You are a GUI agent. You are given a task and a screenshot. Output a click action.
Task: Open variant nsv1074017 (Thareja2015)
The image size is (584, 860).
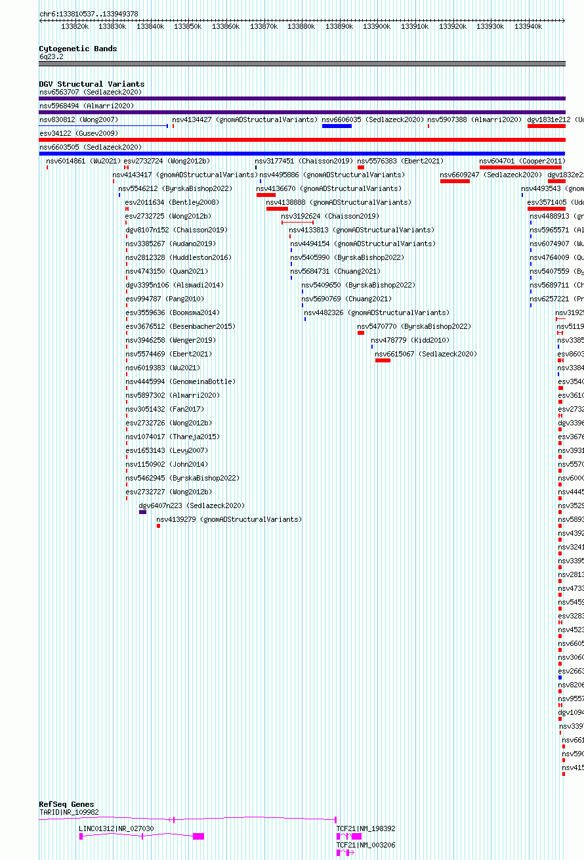(173, 437)
